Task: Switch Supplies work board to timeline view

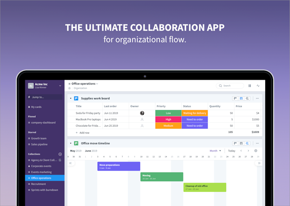Action: click(x=247, y=98)
